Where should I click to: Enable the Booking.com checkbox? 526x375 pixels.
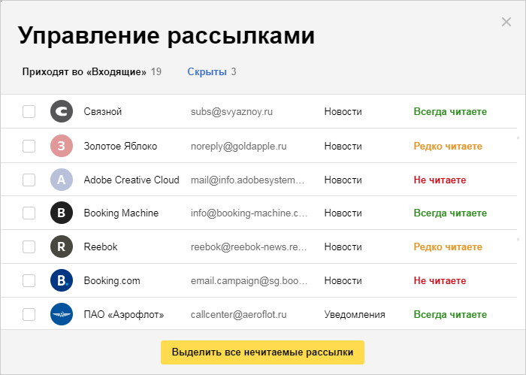coord(29,280)
